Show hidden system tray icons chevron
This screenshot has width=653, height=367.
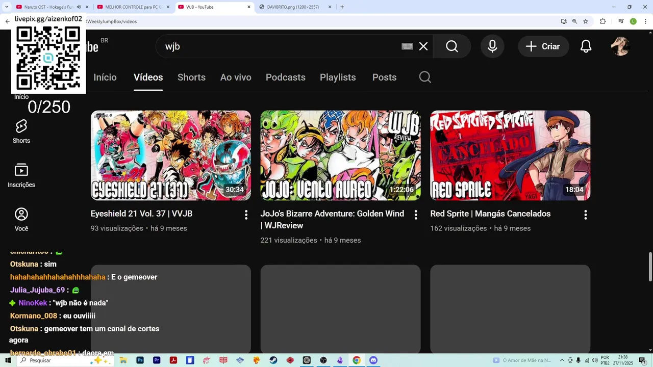[x=562, y=360]
